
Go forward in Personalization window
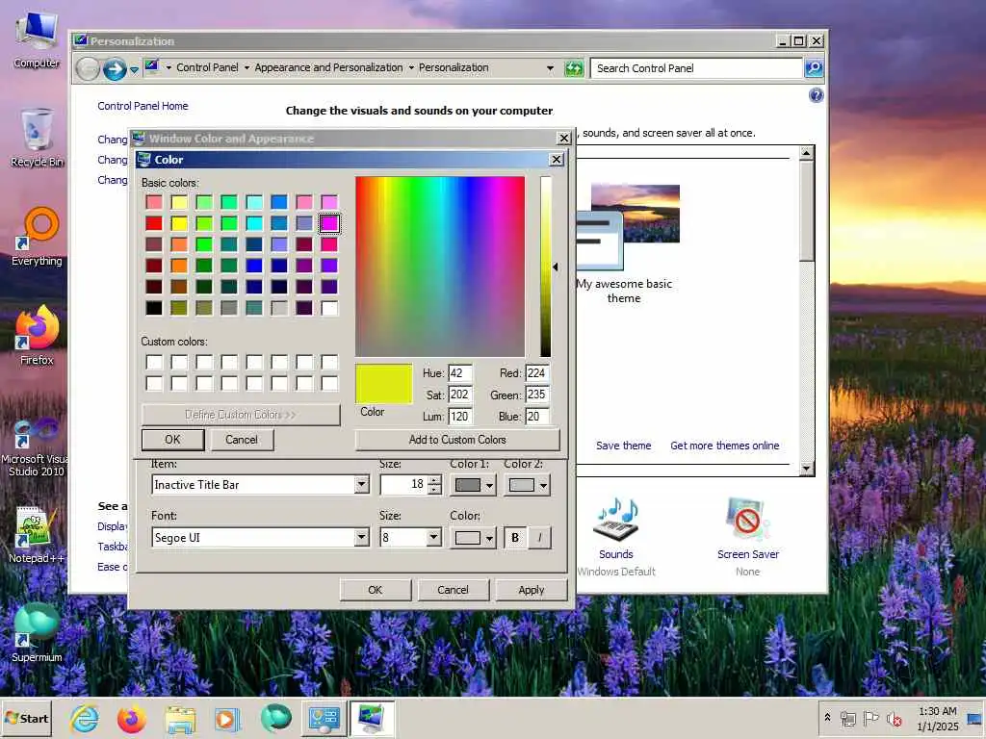115,68
